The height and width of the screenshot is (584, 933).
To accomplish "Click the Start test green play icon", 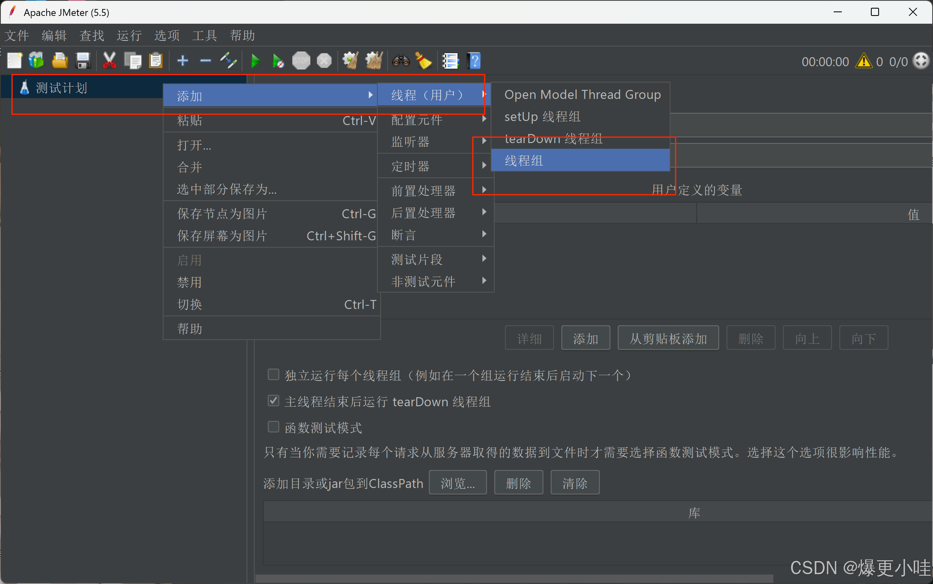I will 256,61.
